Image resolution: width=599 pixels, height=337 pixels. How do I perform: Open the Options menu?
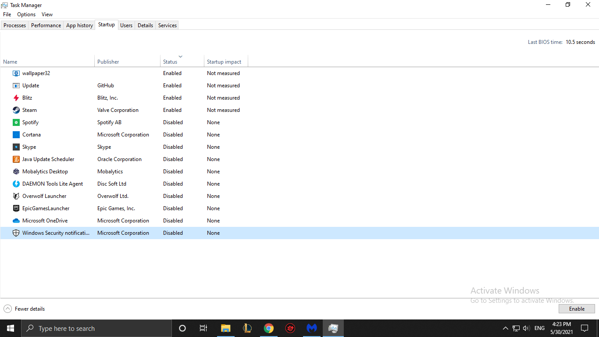click(26, 14)
